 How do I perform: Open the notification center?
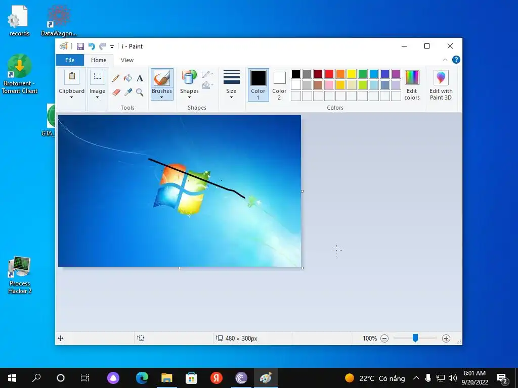click(x=502, y=378)
